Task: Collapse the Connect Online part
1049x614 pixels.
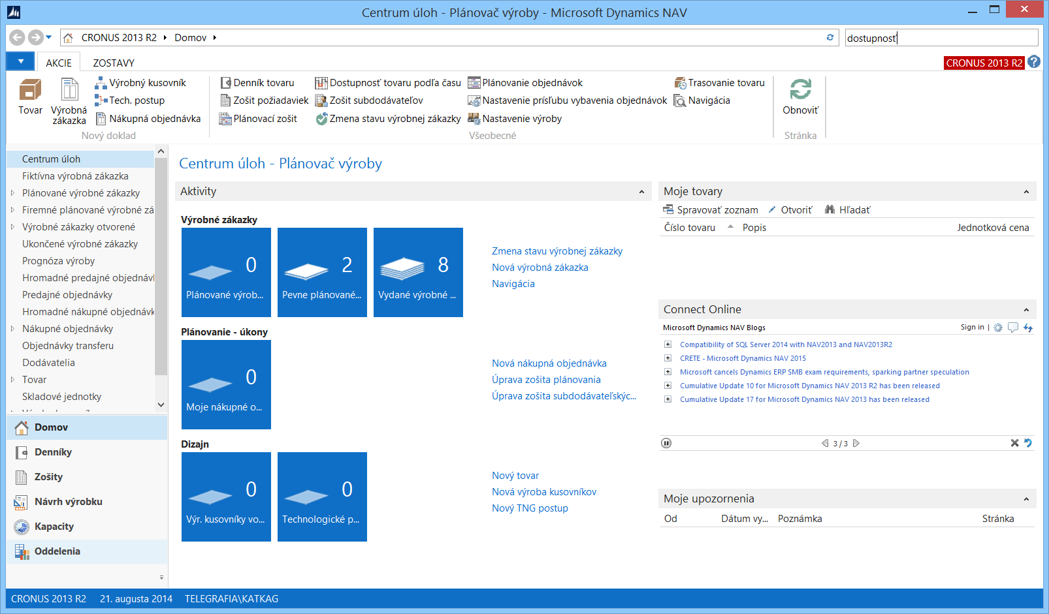Action: pyautogui.click(x=1026, y=309)
